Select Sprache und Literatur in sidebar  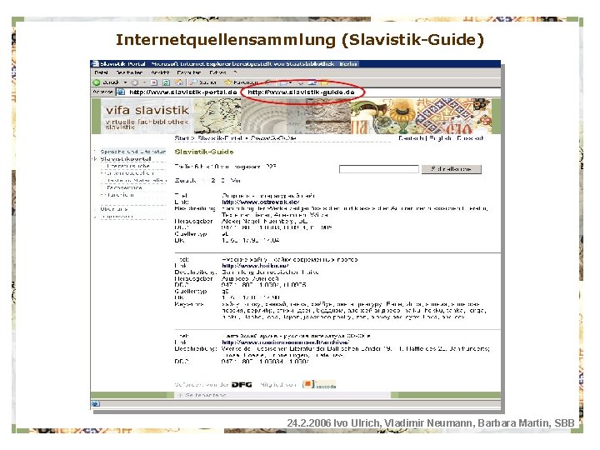(132, 152)
